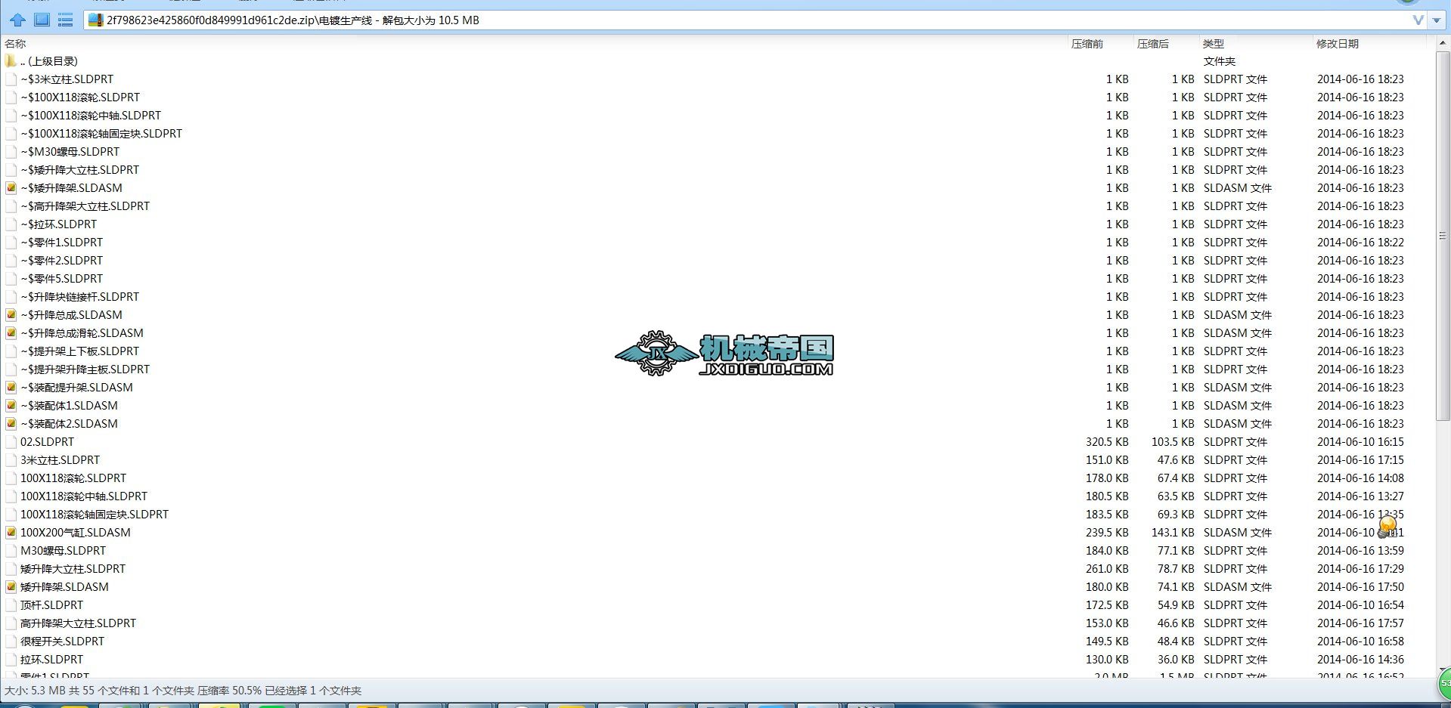Select file 拉环.SLDPRT

pyautogui.click(x=52, y=660)
